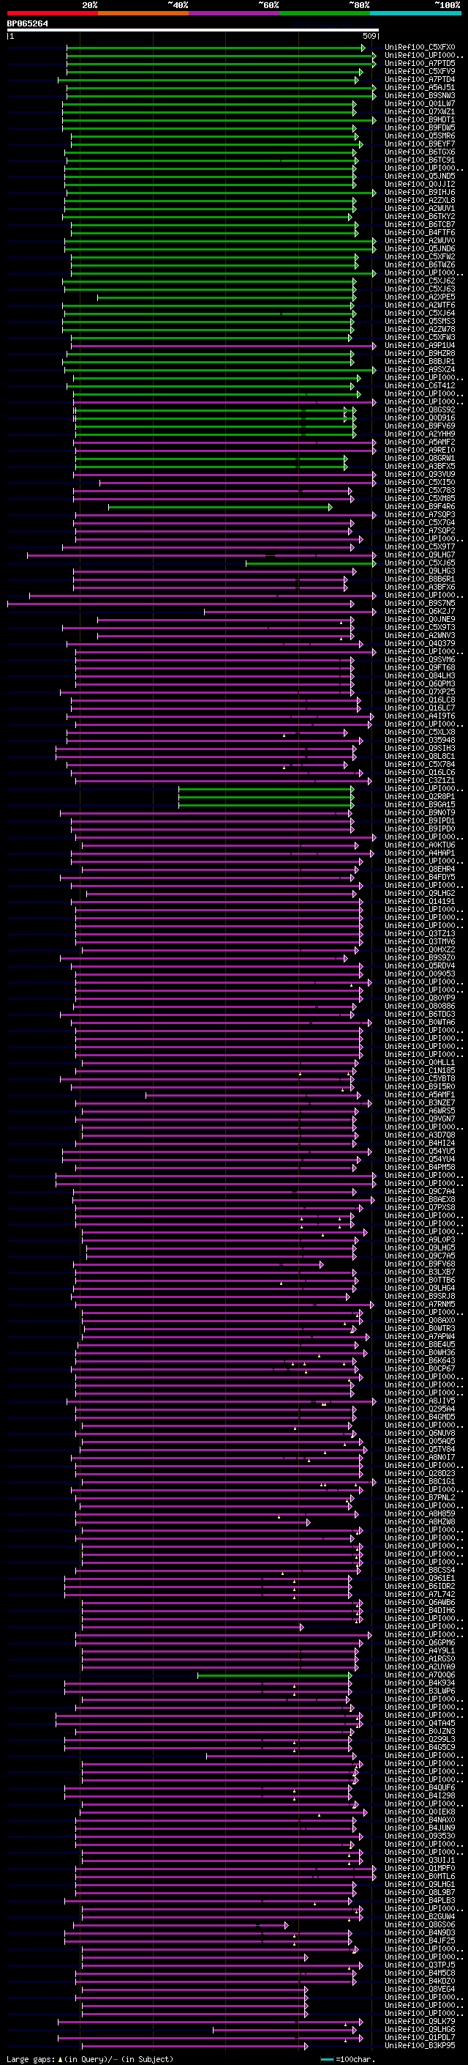Open the UniRef100_A4HAP1 entry
Screen dimensions: 468x2065
pos(420,853)
